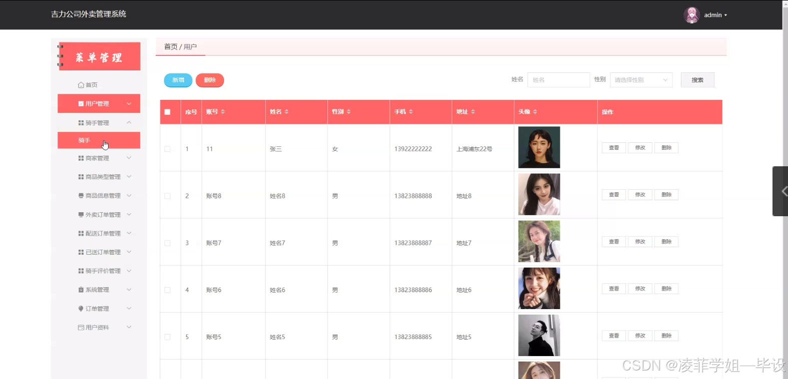
Task: Open avatar photo of 姓名6
Action: (539, 288)
